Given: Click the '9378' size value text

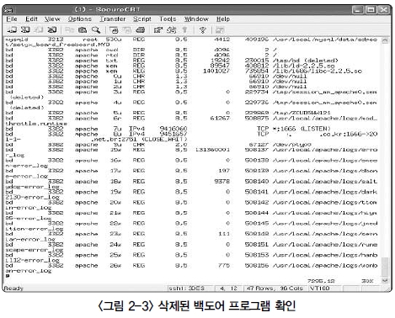Looking at the screenshot, I should point(222,181).
